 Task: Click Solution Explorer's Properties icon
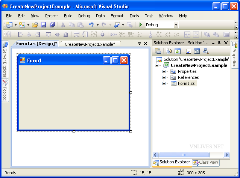tap(158, 51)
